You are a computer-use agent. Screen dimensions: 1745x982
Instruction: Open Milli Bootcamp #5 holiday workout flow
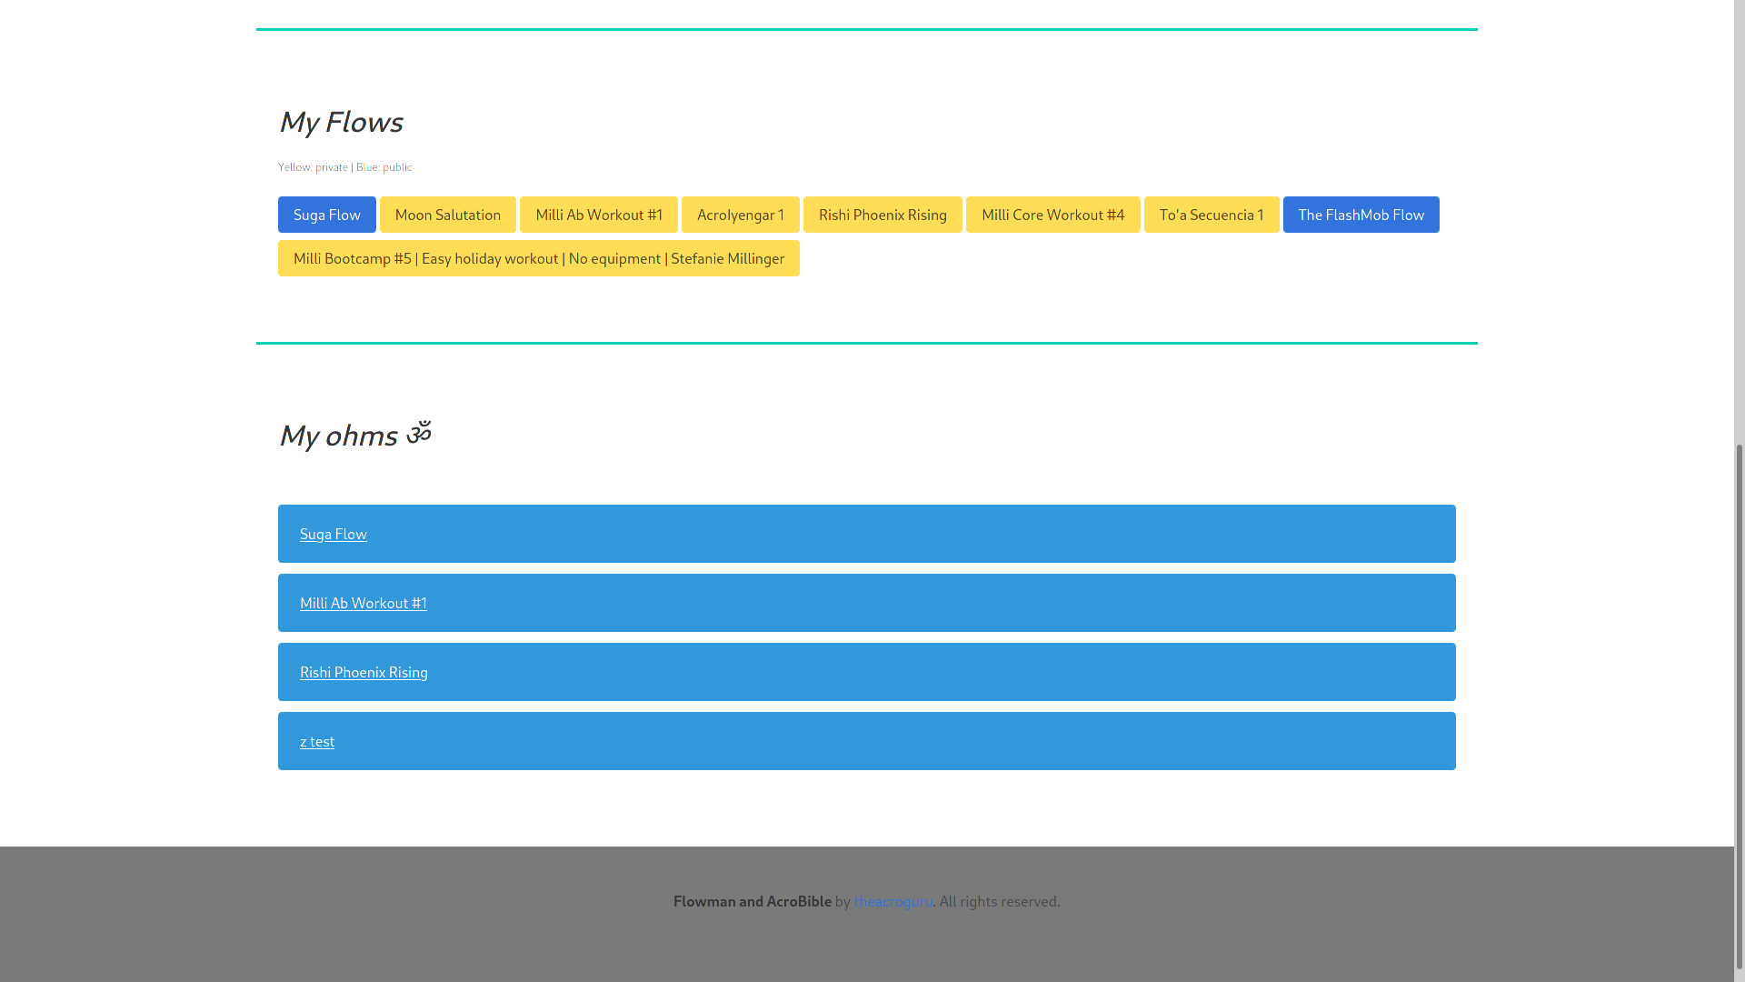538,258
